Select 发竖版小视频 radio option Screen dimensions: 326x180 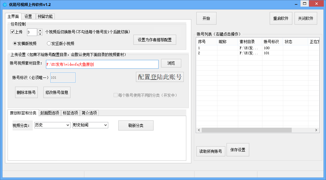pyautogui.click(x=49, y=43)
